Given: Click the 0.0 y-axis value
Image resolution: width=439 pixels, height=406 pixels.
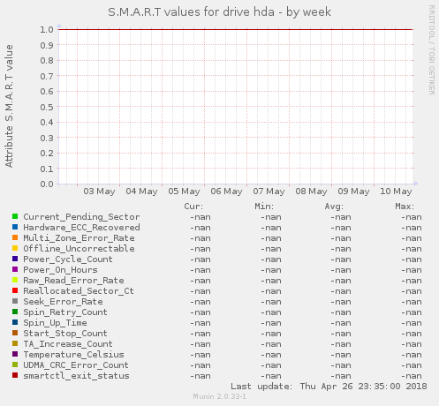Looking at the screenshot, I should (47, 184).
